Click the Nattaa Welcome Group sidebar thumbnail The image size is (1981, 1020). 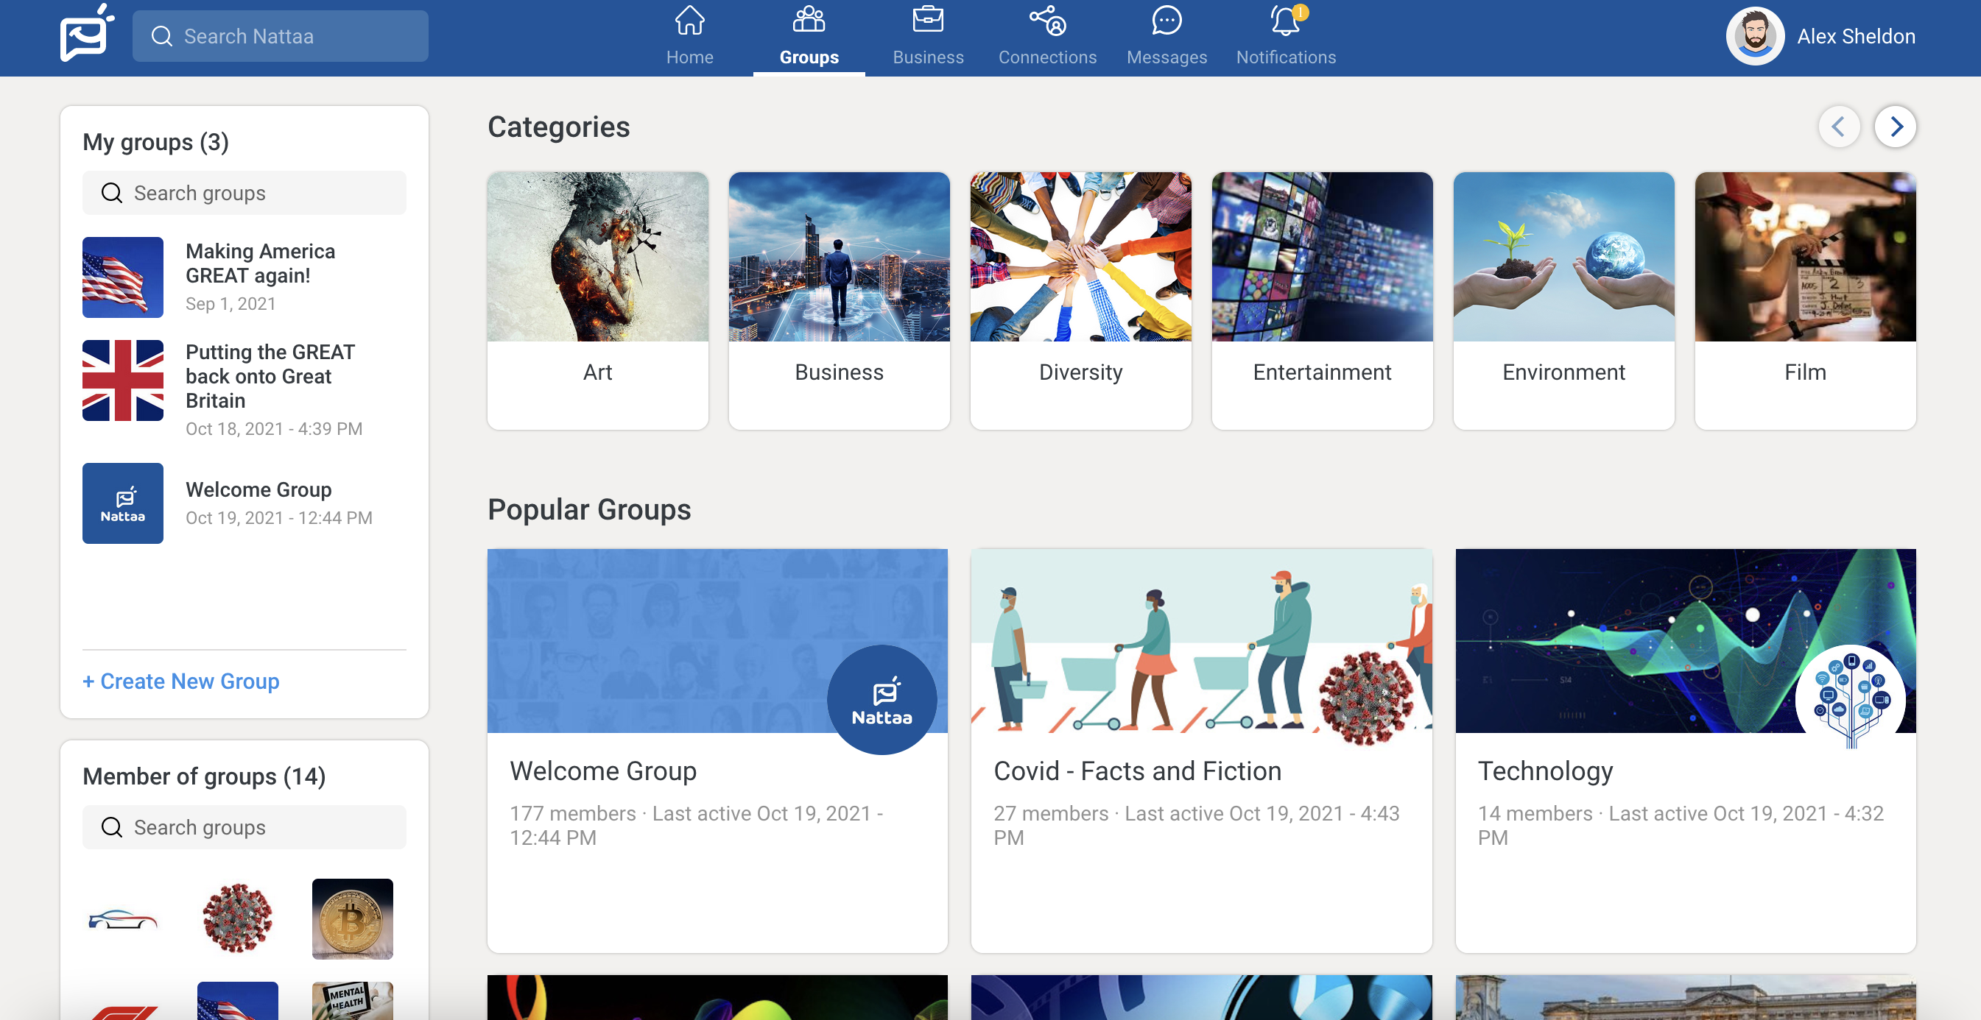[x=122, y=503]
